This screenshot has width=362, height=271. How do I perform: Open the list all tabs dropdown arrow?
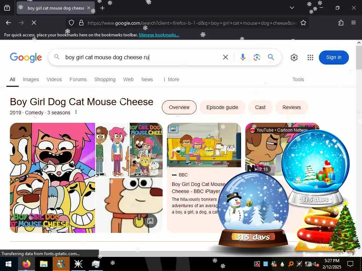tap(292, 8)
